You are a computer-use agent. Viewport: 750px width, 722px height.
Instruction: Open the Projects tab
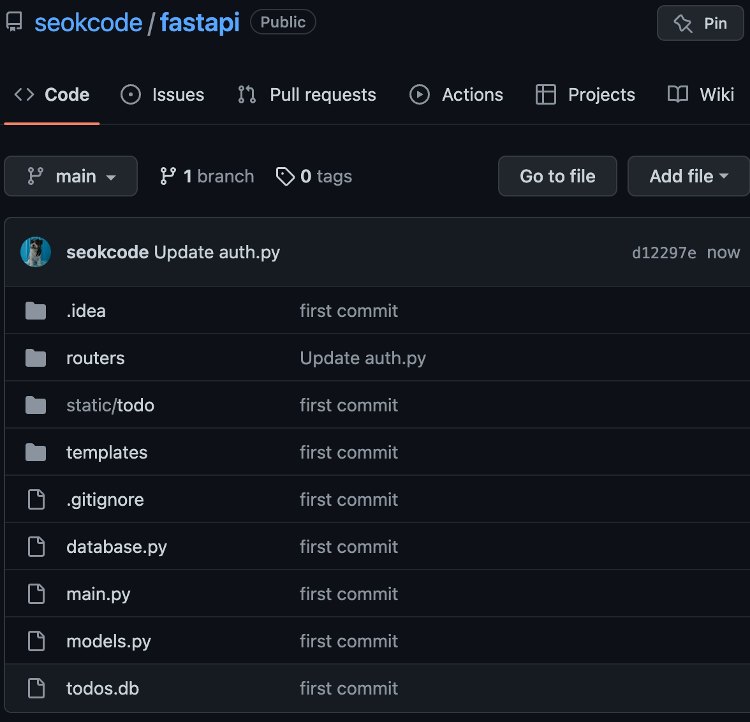point(585,95)
